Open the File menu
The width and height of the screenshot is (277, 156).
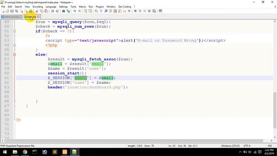(x=3, y=6)
